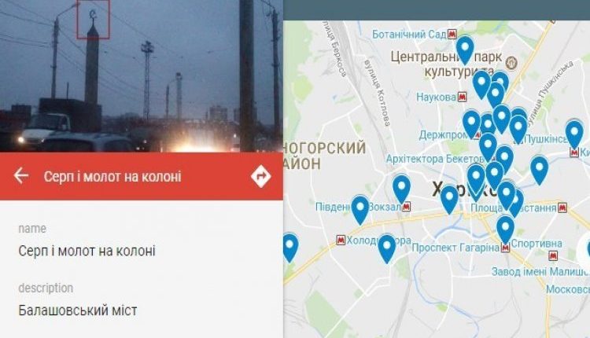Open the column photo thumbnail

click(x=142, y=76)
